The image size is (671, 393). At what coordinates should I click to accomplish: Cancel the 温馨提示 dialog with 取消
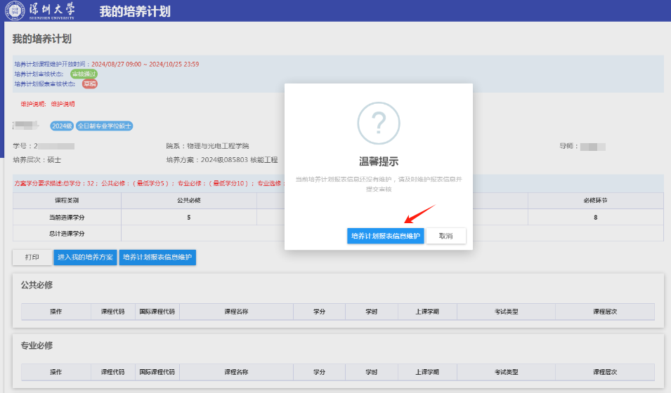tap(445, 236)
